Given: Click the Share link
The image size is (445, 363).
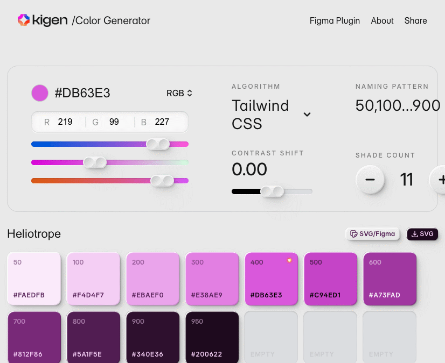Looking at the screenshot, I should coord(415,20).
